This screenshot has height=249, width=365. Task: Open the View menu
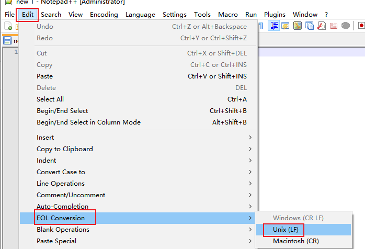click(x=75, y=15)
